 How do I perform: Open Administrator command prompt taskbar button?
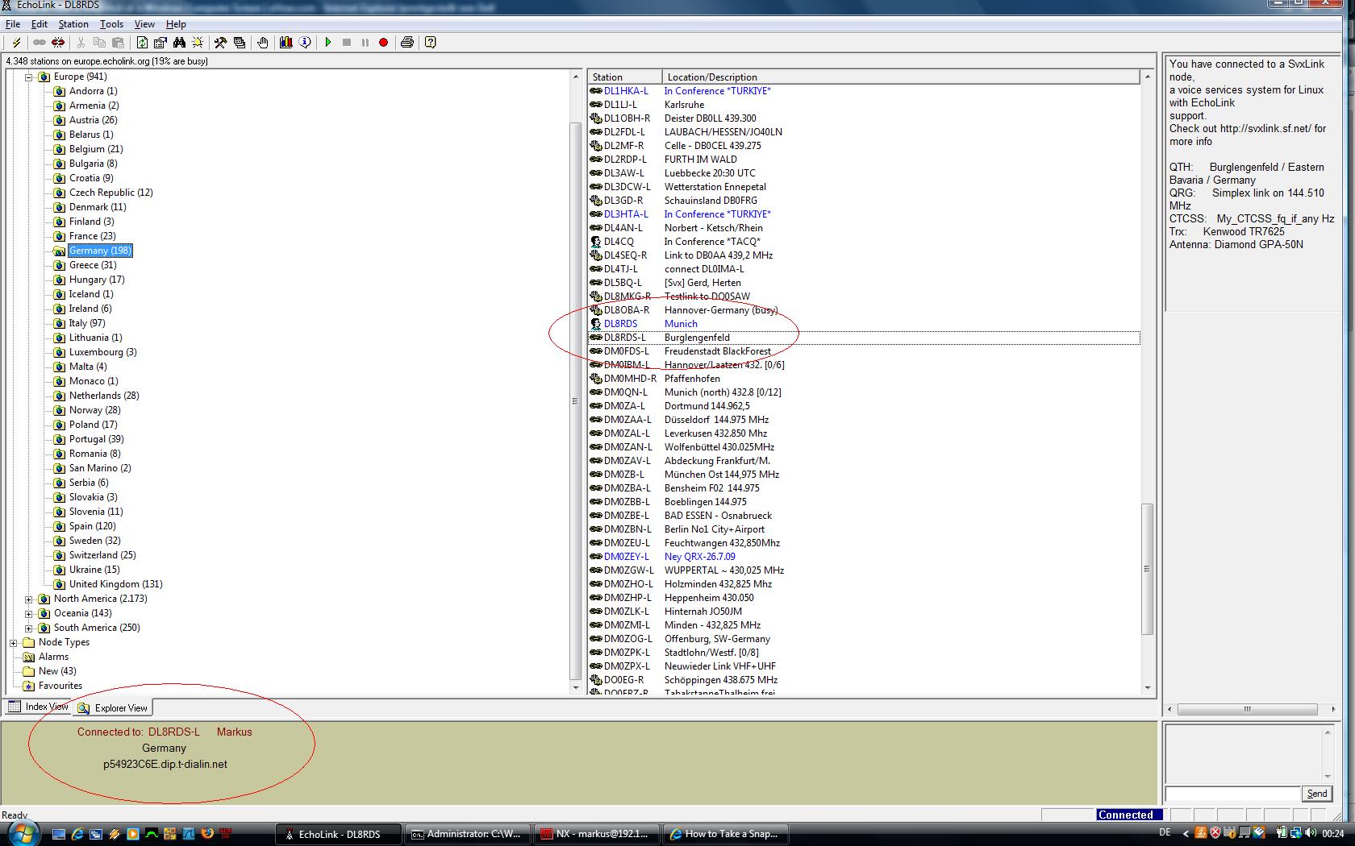tap(468, 834)
